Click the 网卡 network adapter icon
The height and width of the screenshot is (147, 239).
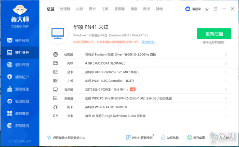[55, 107]
